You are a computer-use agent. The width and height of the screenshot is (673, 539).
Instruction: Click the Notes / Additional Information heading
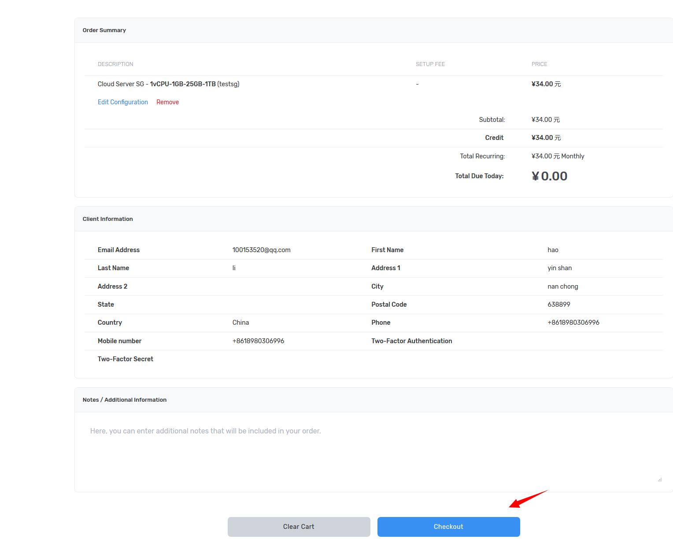pos(124,400)
